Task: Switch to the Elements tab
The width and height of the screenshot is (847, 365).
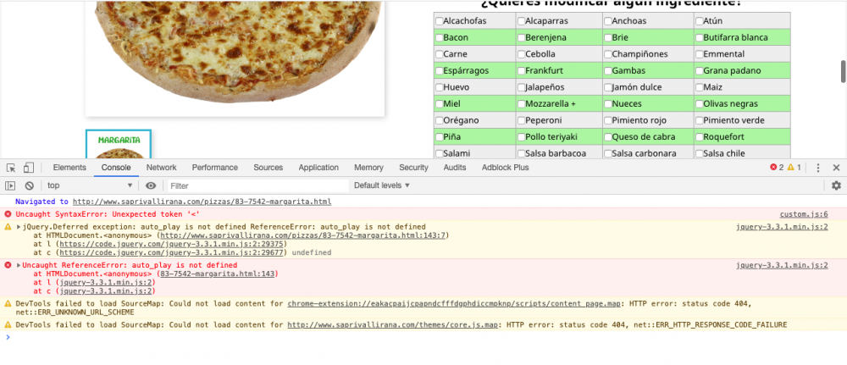Action: point(69,168)
